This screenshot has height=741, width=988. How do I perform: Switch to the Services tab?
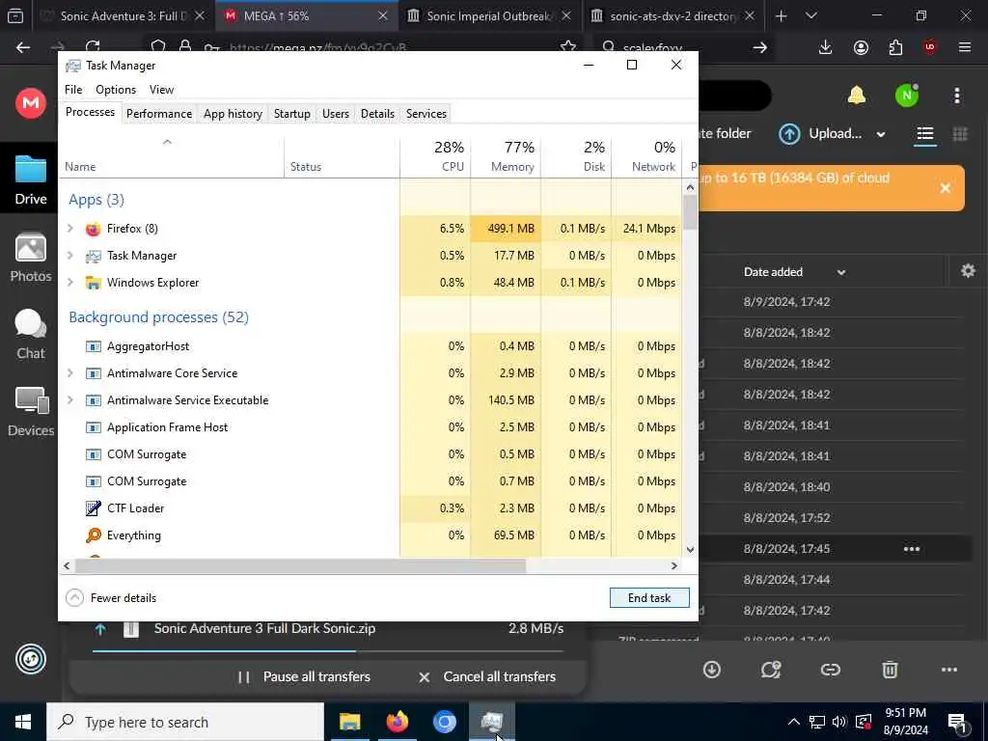425,114
